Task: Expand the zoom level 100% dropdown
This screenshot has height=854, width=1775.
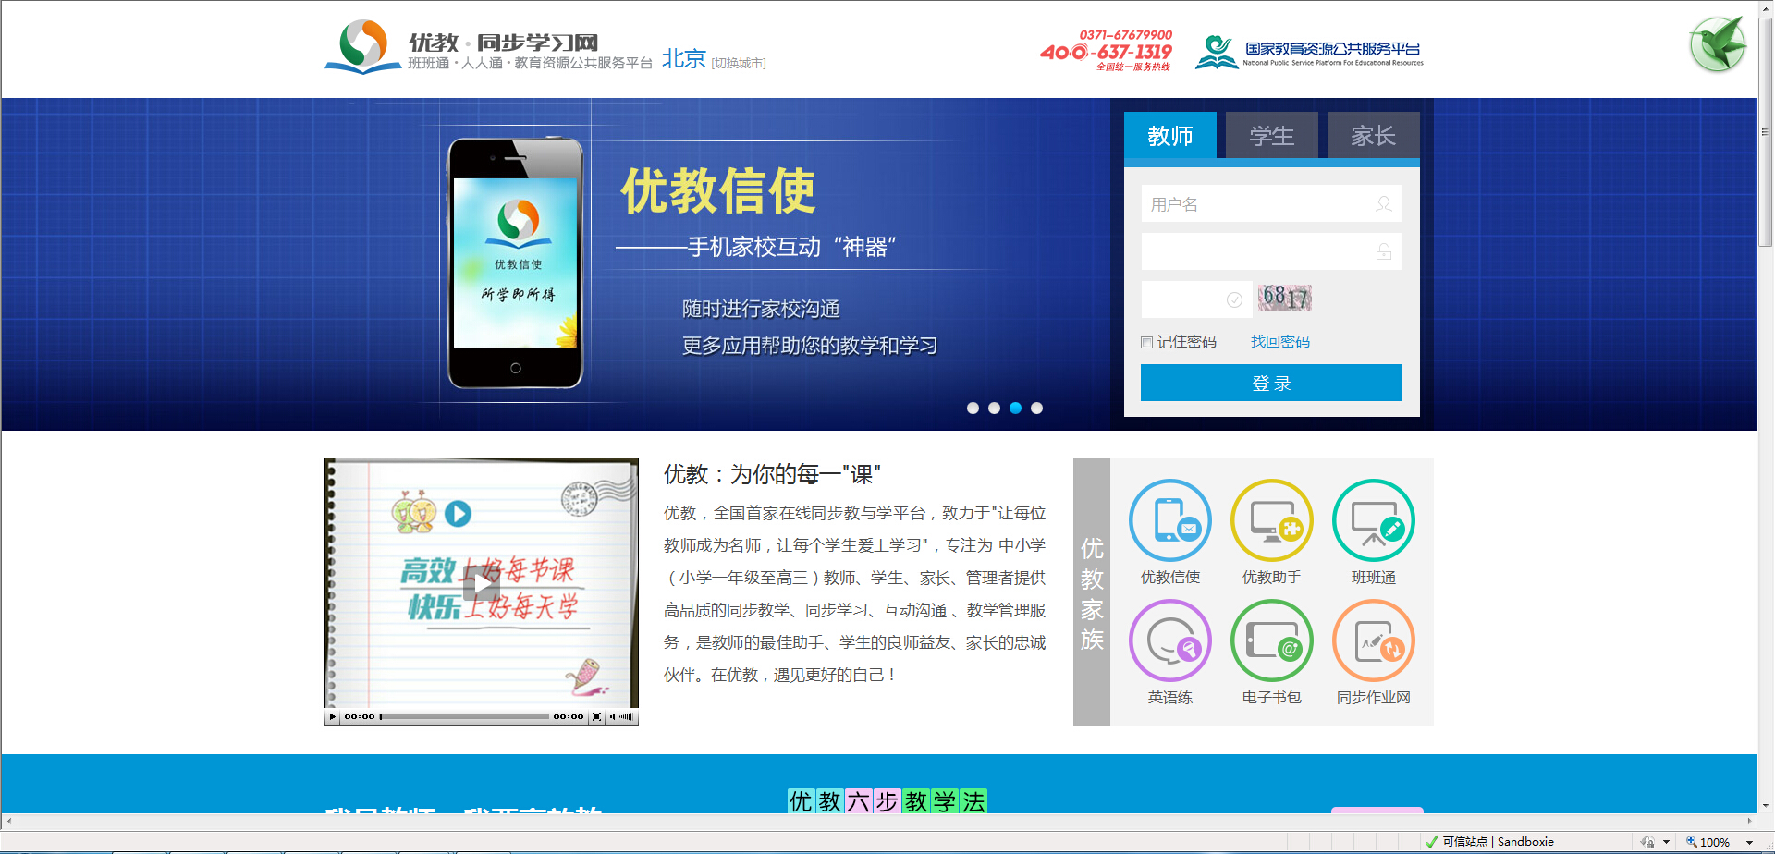Action: coord(1749,842)
